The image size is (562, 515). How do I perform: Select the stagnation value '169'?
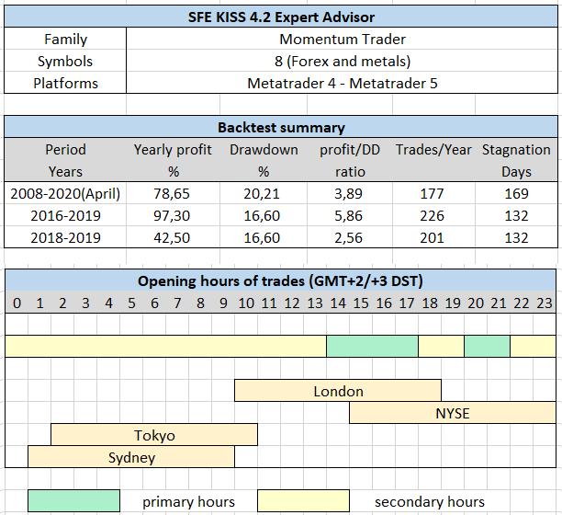(x=516, y=193)
